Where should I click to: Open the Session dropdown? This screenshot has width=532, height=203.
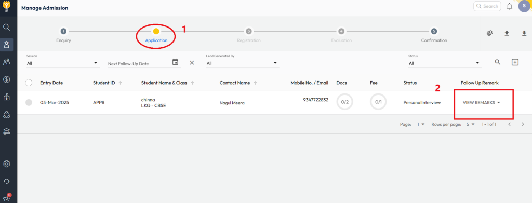coord(62,63)
